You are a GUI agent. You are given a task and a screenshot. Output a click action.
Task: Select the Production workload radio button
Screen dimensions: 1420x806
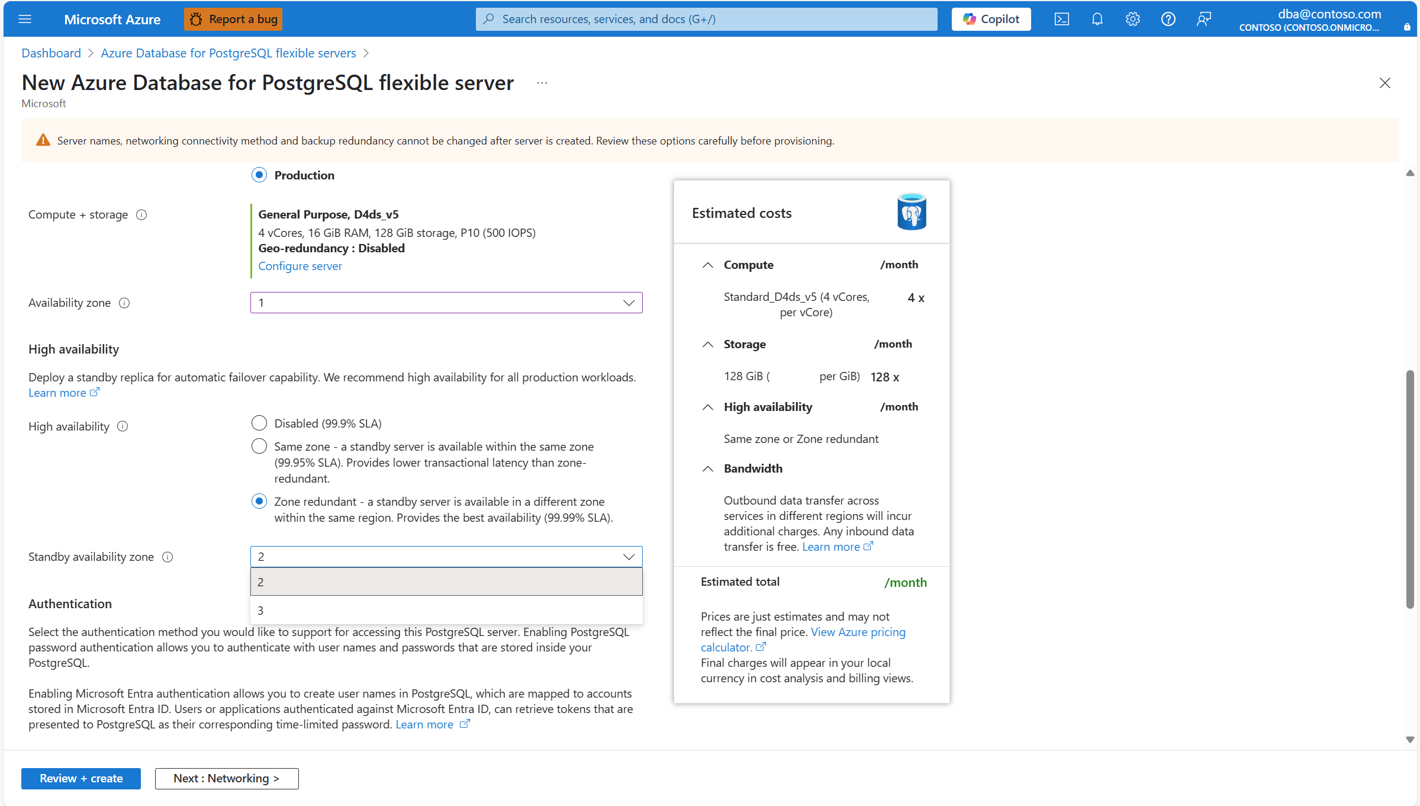coord(259,175)
